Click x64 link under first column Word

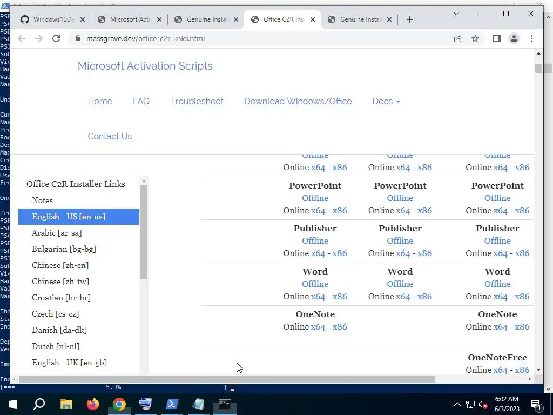pos(318,297)
